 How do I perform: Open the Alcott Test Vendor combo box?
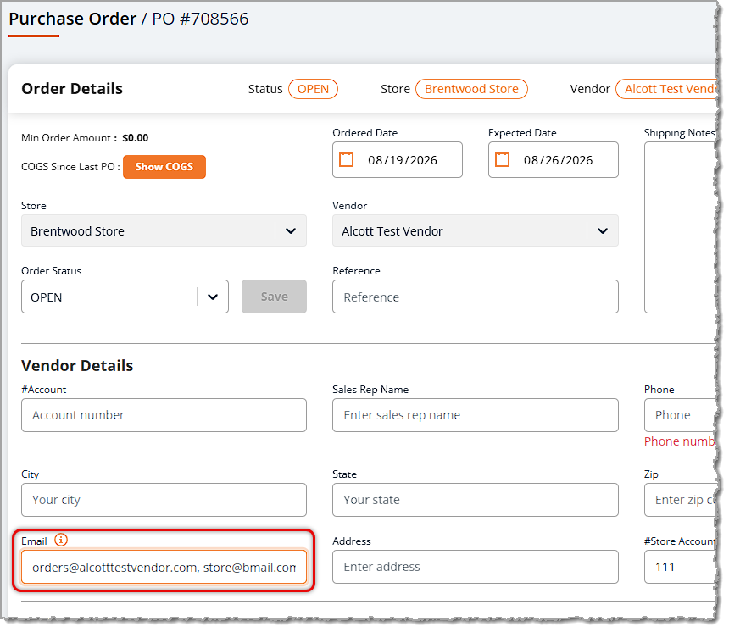point(476,231)
